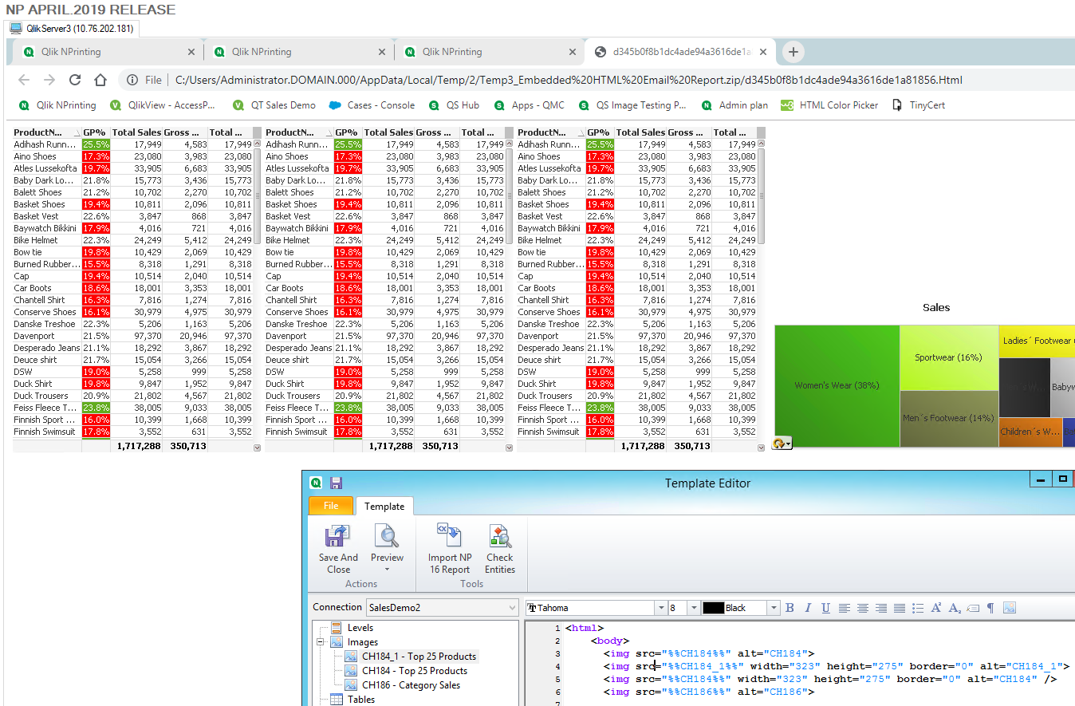The image size is (1075, 706).
Task: Toggle underline formatting in editor toolbar
Action: coord(825,608)
